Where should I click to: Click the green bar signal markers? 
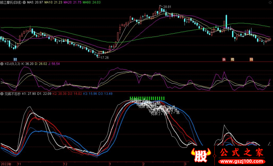tap(149, 98)
